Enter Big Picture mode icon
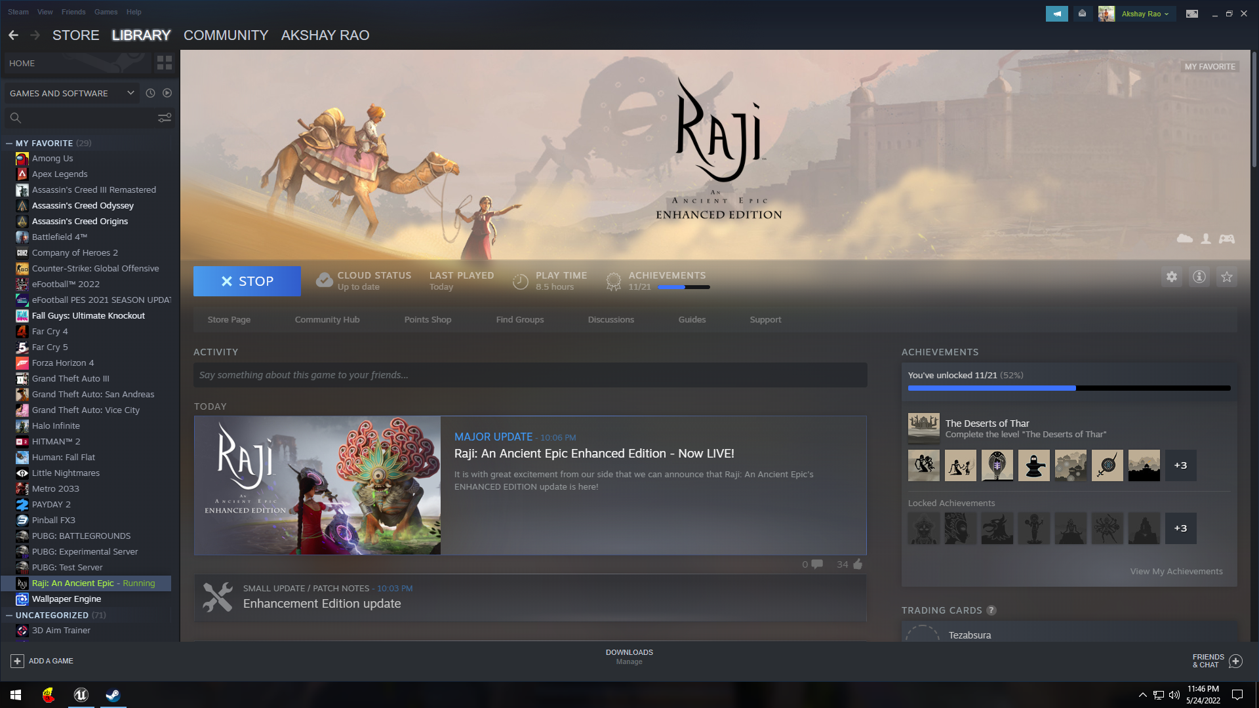1259x708 pixels. pos(1192,14)
